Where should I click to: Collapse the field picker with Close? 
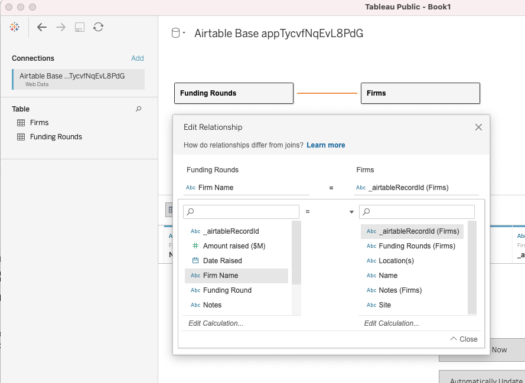pos(464,339)
